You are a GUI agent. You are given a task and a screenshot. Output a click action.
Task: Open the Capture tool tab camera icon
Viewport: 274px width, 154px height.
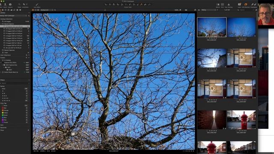tap(3, 10)
